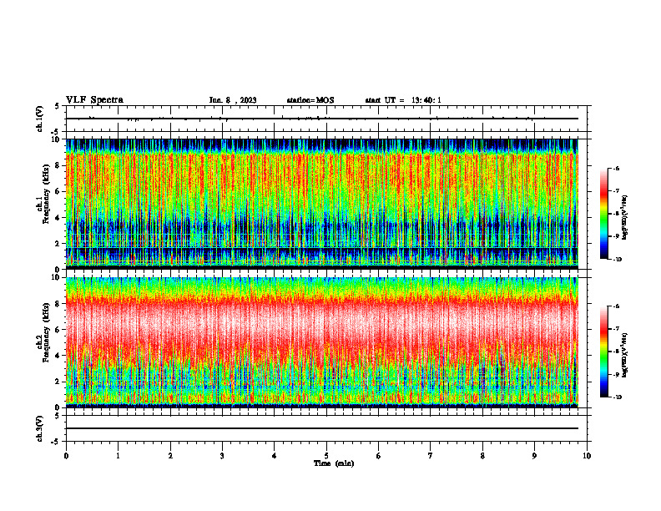Viewport: 661px width, 511px height.
Task: Select the 'start UT = 13:40: 1' text
Action: 403,100
